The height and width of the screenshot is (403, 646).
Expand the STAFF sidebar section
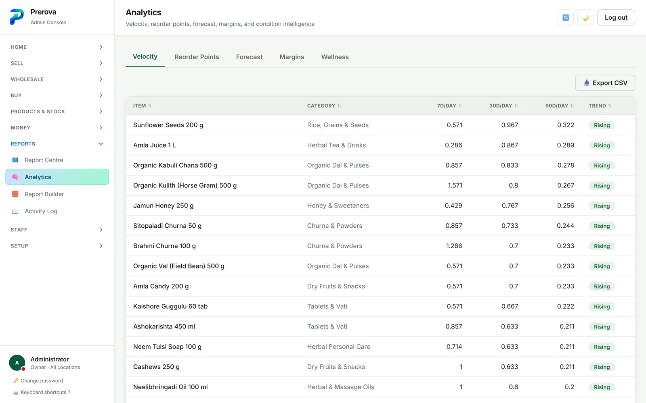pyautogui.click(x=57, y=230)
